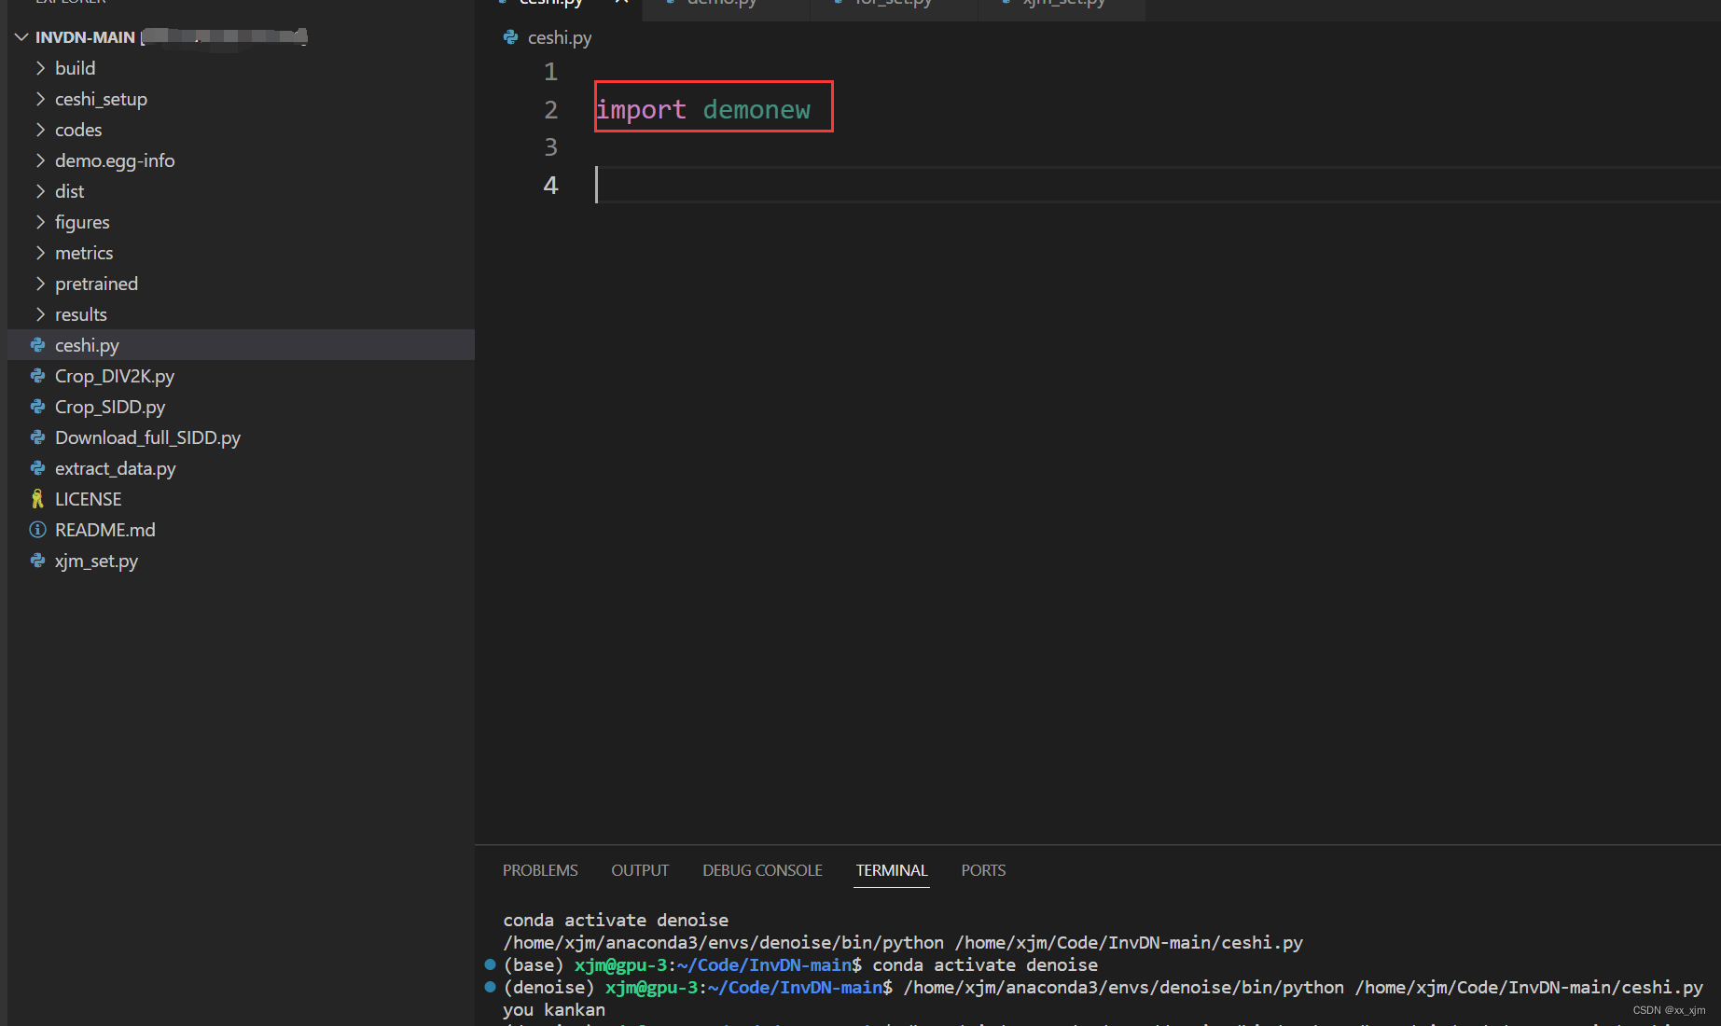Select the Crop_SIDD.py file
Image resolution: width=1721 pixels, height=1026 pixels.
coord(109,407)
